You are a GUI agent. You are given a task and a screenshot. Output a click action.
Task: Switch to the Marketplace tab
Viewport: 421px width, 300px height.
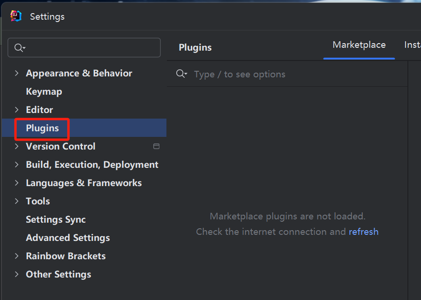click(x=359, y=45)
